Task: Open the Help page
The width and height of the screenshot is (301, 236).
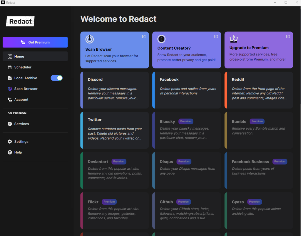Action: [35, 152]
